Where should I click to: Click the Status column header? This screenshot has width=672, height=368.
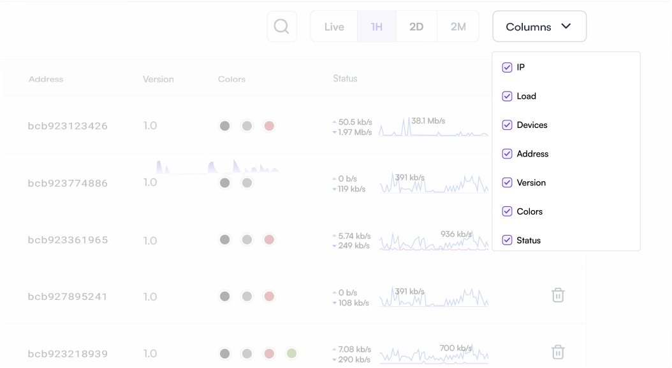pyautogui.click(x=345, y=78)
